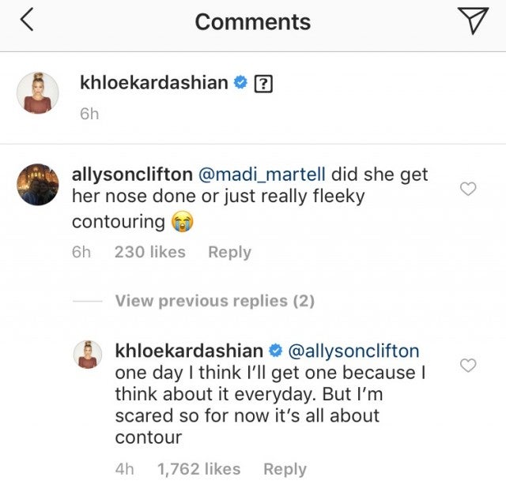This screenshot has height=488, width=506.
Task: Like khloekardashian's reply with the heart
Action: tap(468, 365)
